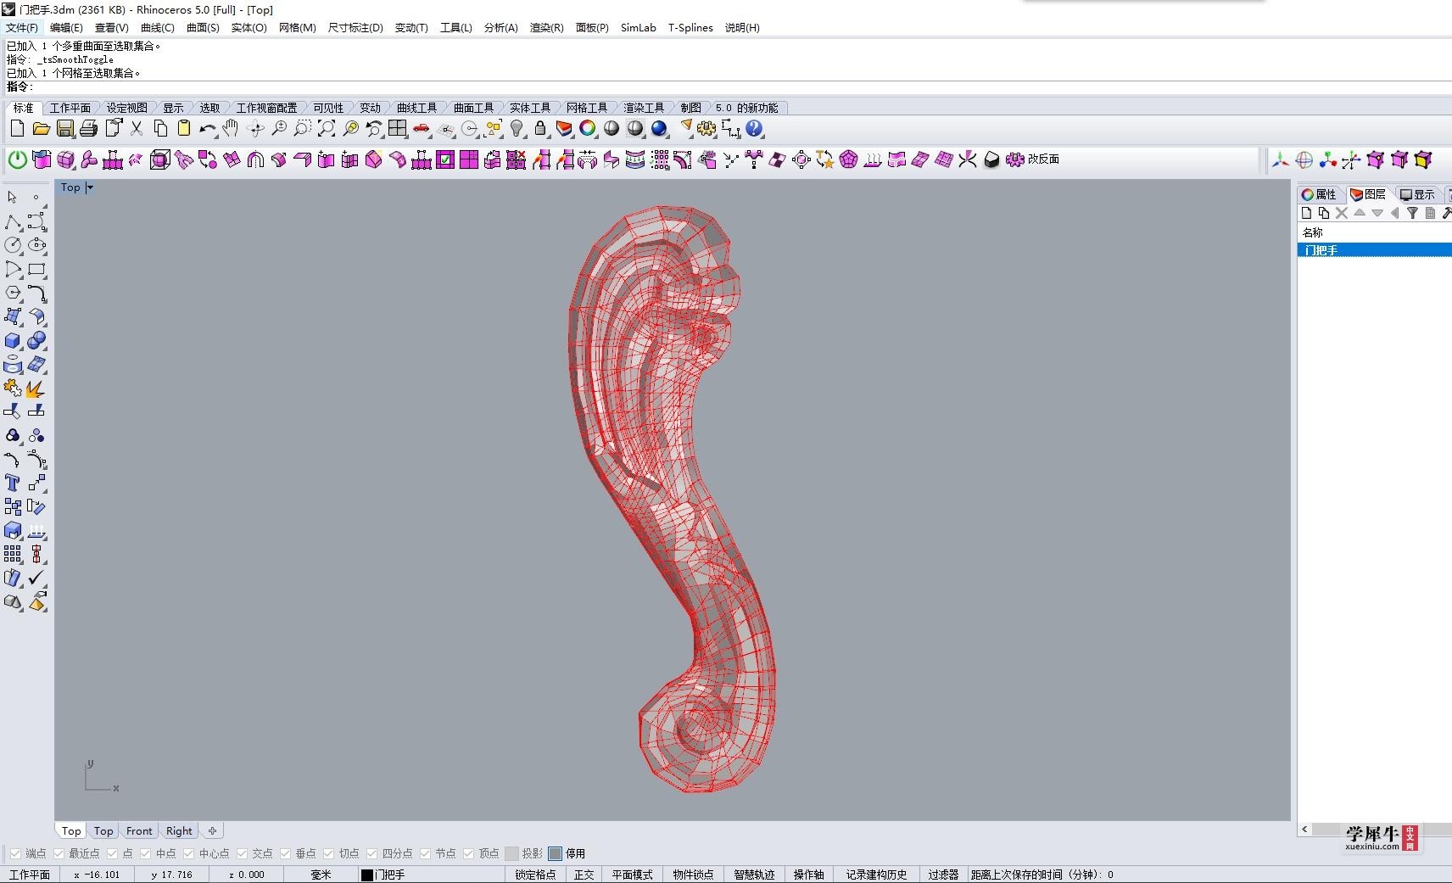Toggle the 中点 midpoint snap checkbox
The image size is (1452, 883).
click(145, 853)
